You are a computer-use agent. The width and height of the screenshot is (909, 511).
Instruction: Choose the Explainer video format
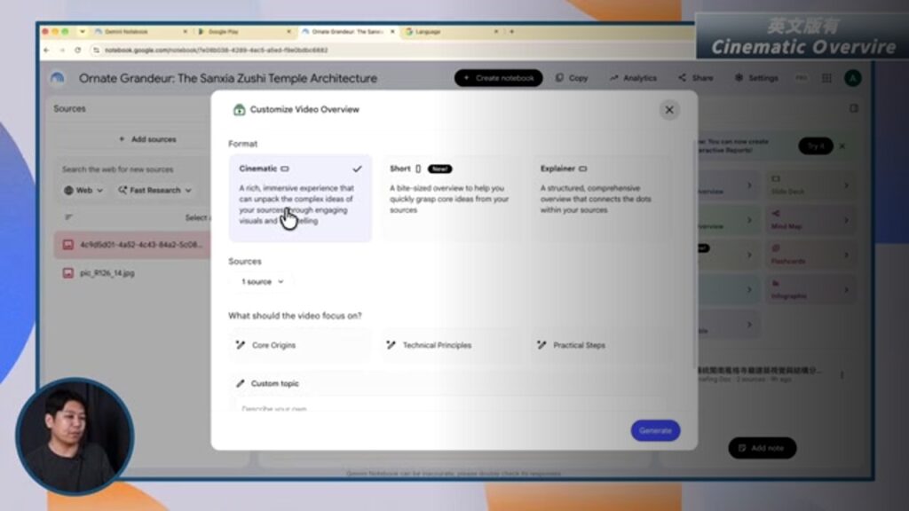pos(602,198)
